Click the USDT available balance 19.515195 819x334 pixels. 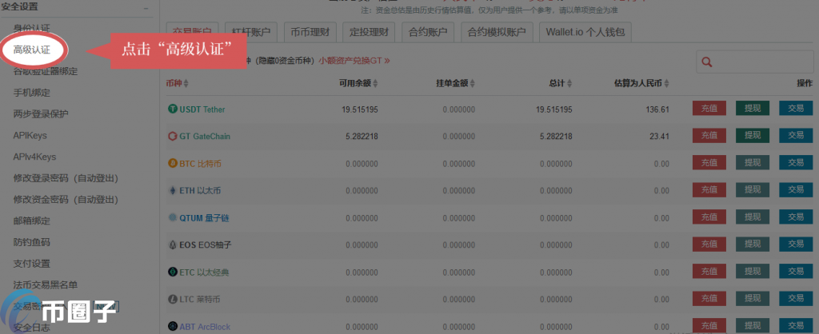(360, 109)
